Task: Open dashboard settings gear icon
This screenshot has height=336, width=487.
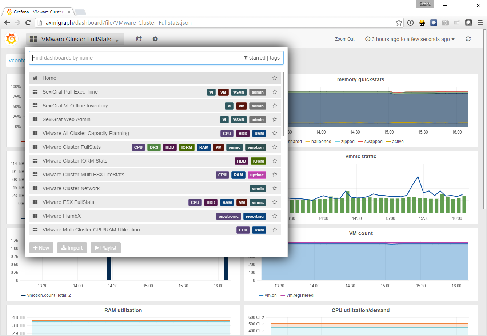Action: [155, 39]
